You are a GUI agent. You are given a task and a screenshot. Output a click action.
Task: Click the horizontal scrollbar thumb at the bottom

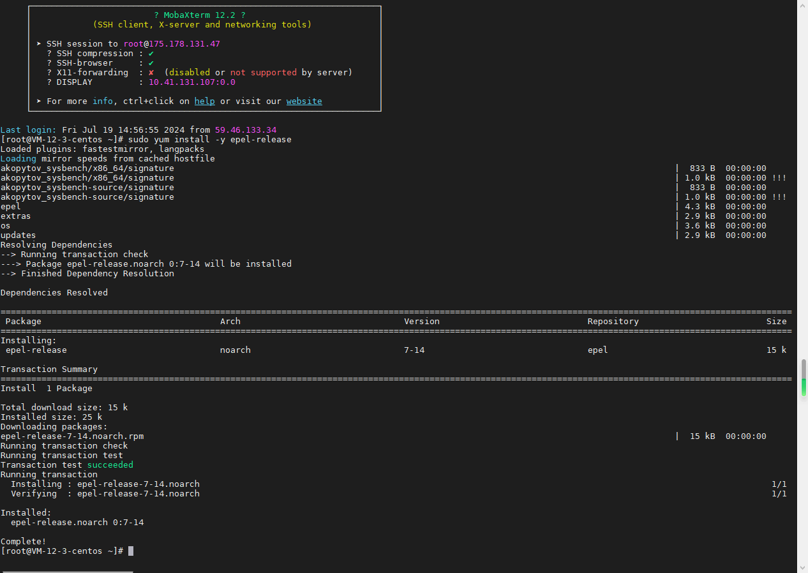click(68, 571)
